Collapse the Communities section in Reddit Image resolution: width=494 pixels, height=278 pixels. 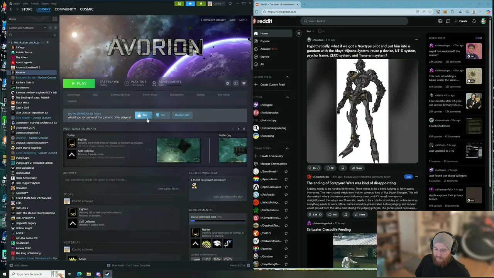coord(287,148)
